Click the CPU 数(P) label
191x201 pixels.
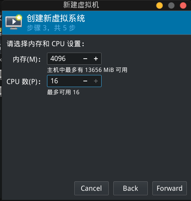23,82
